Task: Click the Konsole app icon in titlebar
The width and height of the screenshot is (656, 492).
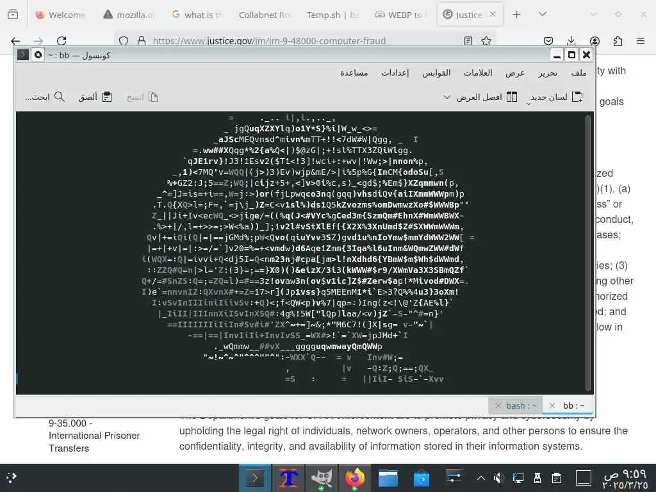Action: pos(23,55)
